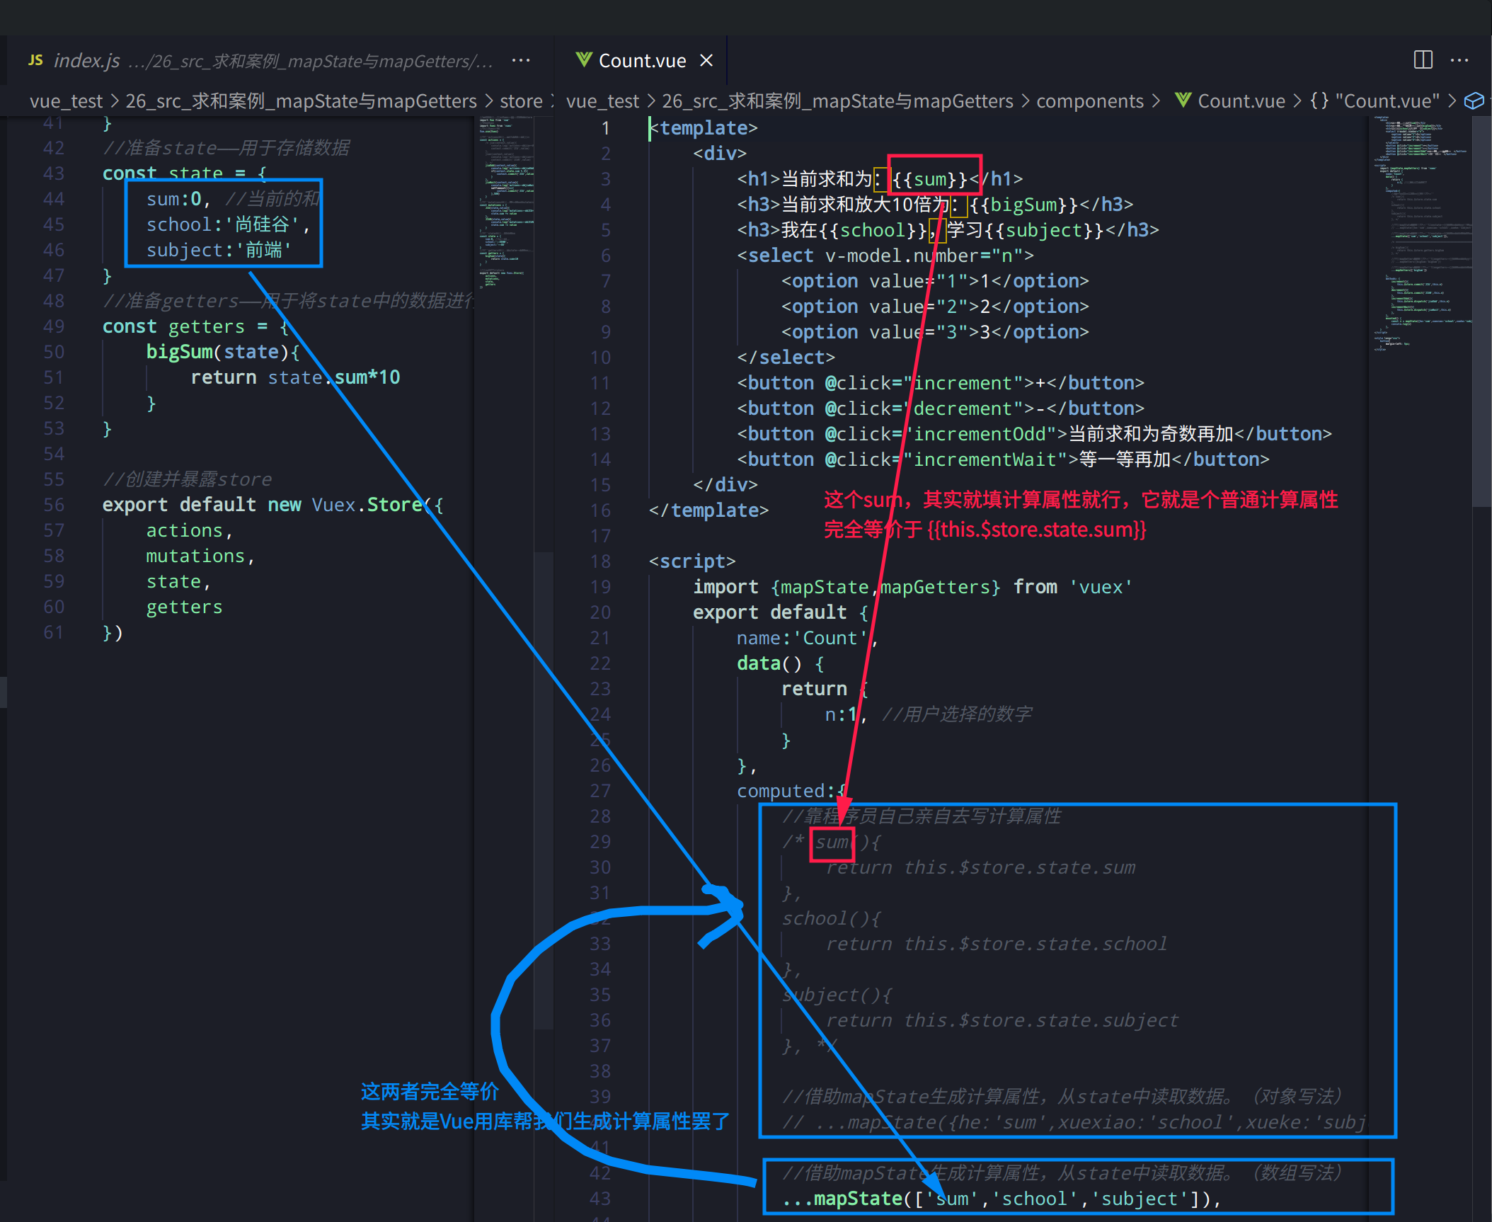Click line number 18 in Count.vue gutter

(600, 561)
